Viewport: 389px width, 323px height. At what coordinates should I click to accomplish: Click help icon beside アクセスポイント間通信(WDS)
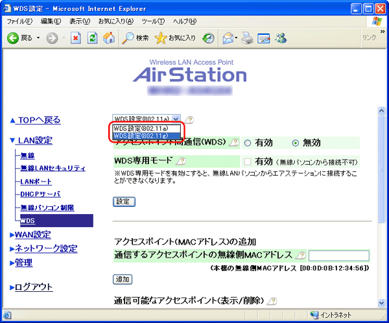tap(234, 143)
